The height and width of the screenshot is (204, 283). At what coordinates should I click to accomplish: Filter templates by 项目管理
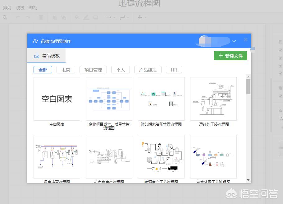point(93,70)
